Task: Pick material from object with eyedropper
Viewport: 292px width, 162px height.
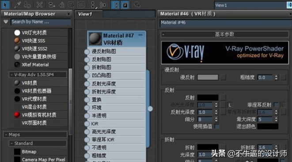Action: point(17,5)
